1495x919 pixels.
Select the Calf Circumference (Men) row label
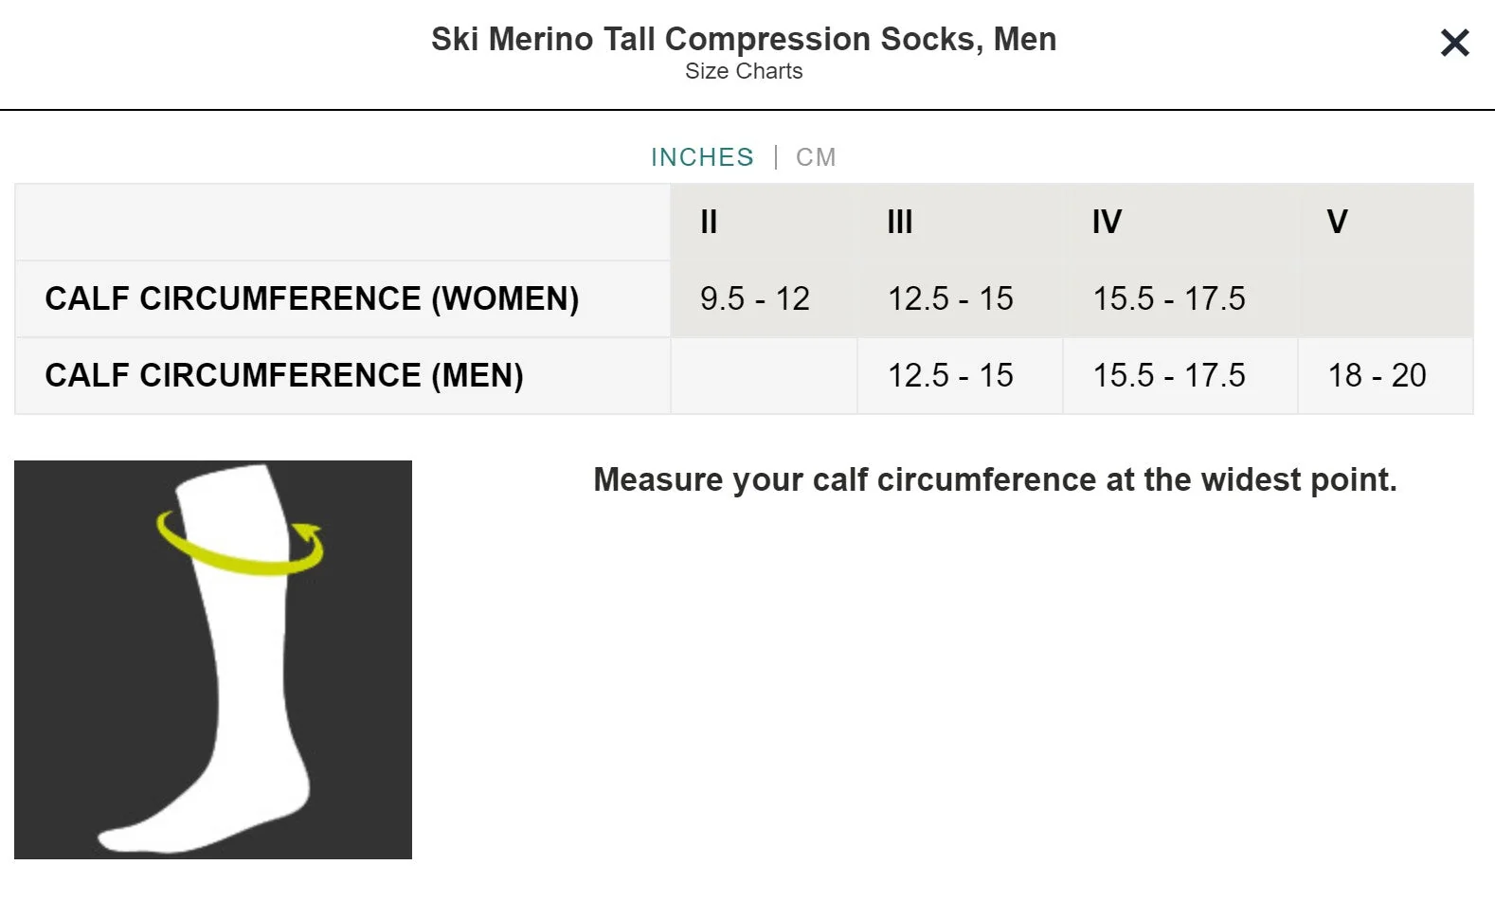(284, 375)
